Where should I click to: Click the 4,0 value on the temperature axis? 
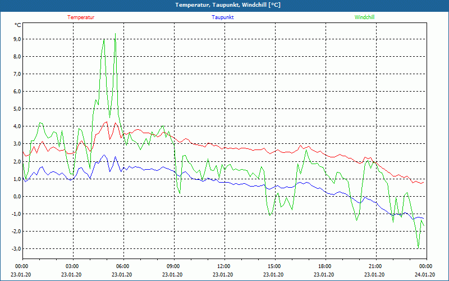coord(17,126)
